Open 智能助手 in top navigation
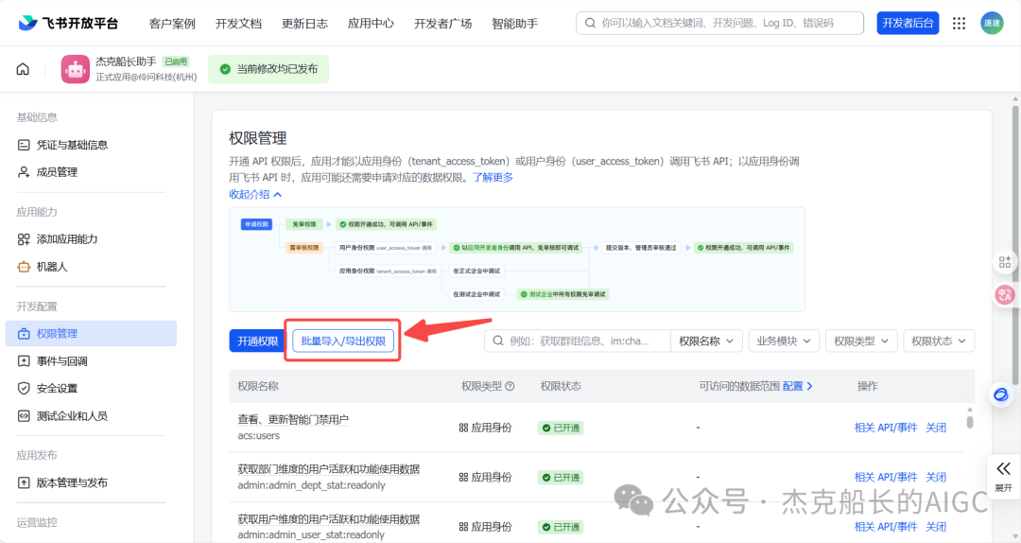1021x543 pixels. tap(514, 24)
